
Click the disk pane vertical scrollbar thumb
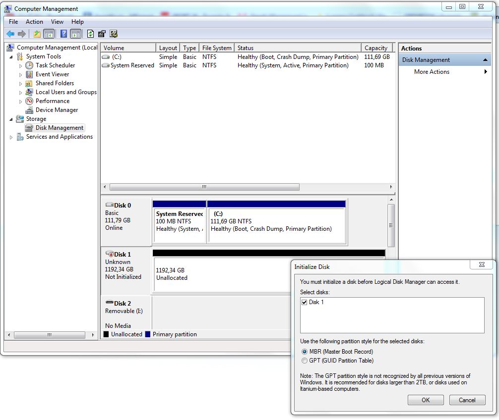[x=391, y=225]
